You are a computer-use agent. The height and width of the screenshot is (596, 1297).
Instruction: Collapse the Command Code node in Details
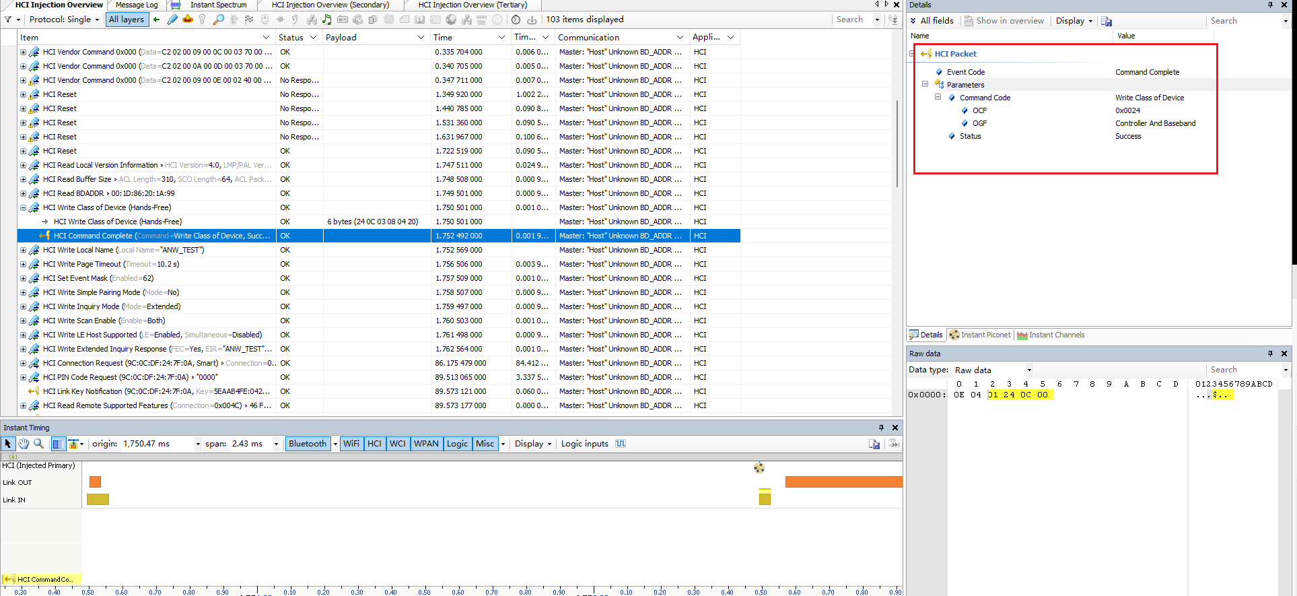(938, 98)
